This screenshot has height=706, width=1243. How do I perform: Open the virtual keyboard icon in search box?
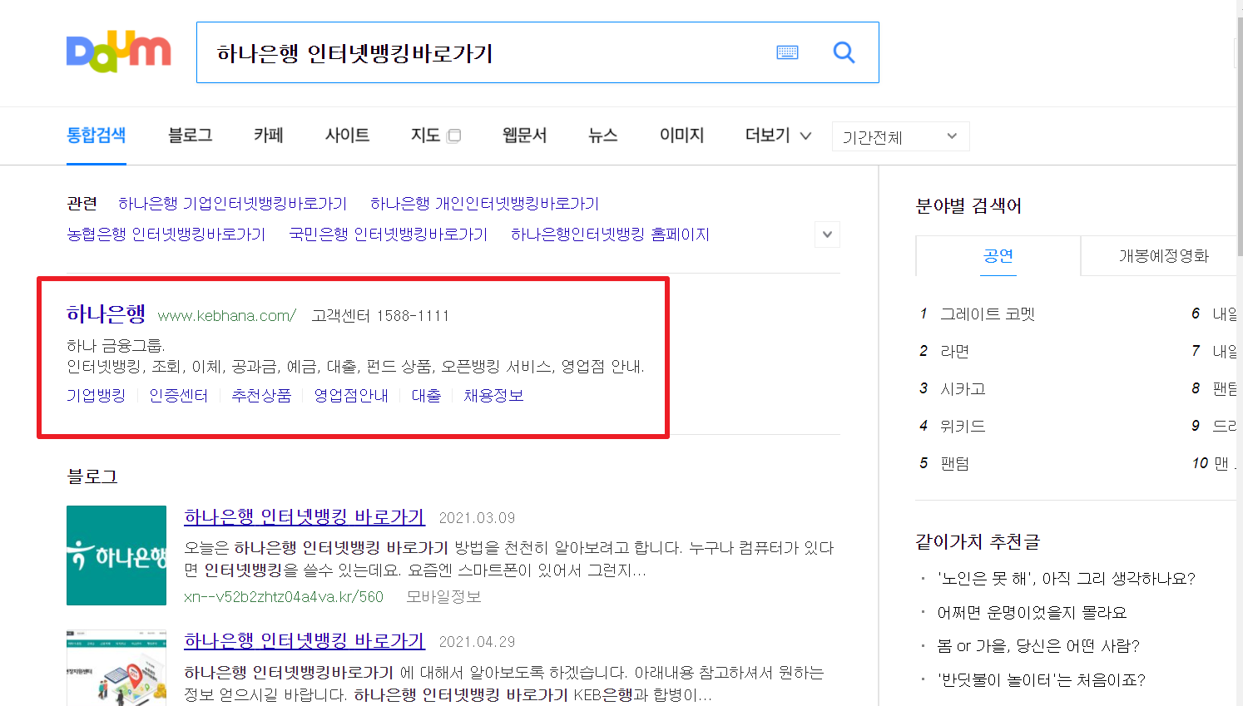787,52
